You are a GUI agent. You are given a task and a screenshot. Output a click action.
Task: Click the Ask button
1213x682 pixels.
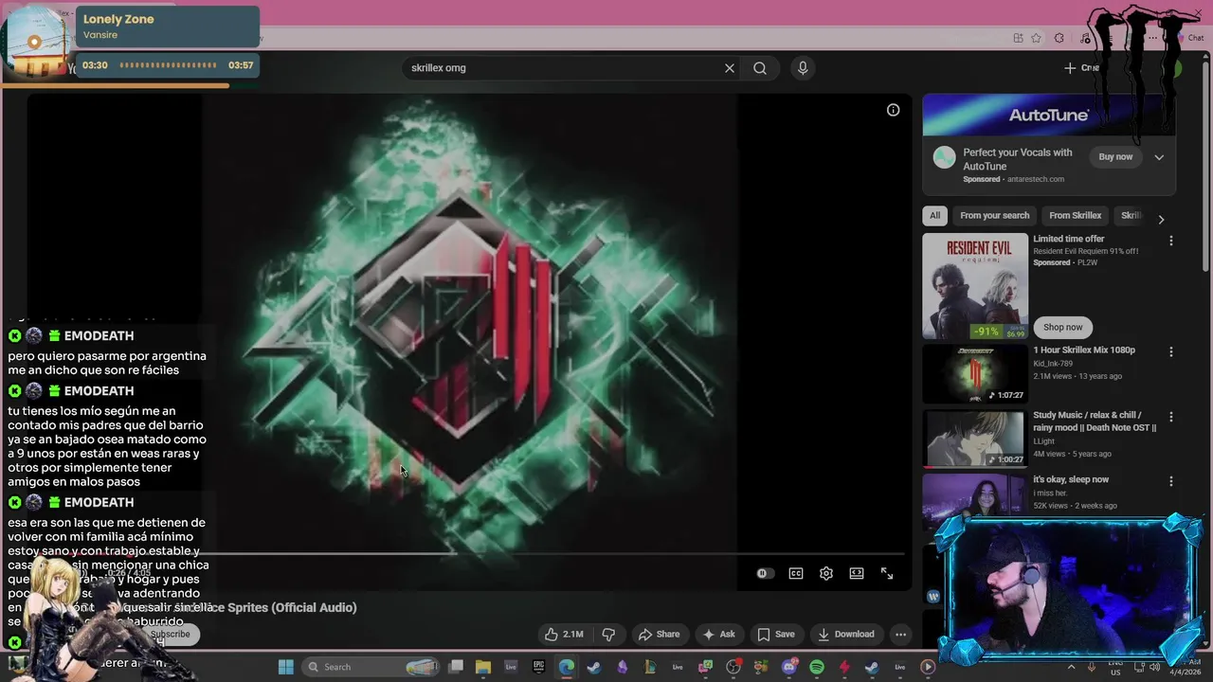[x=717, y=634]
